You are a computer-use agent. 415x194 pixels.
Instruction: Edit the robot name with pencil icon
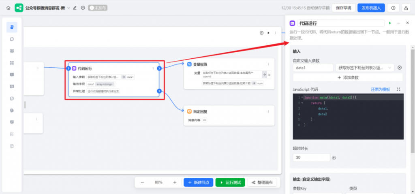pos(75,8)
